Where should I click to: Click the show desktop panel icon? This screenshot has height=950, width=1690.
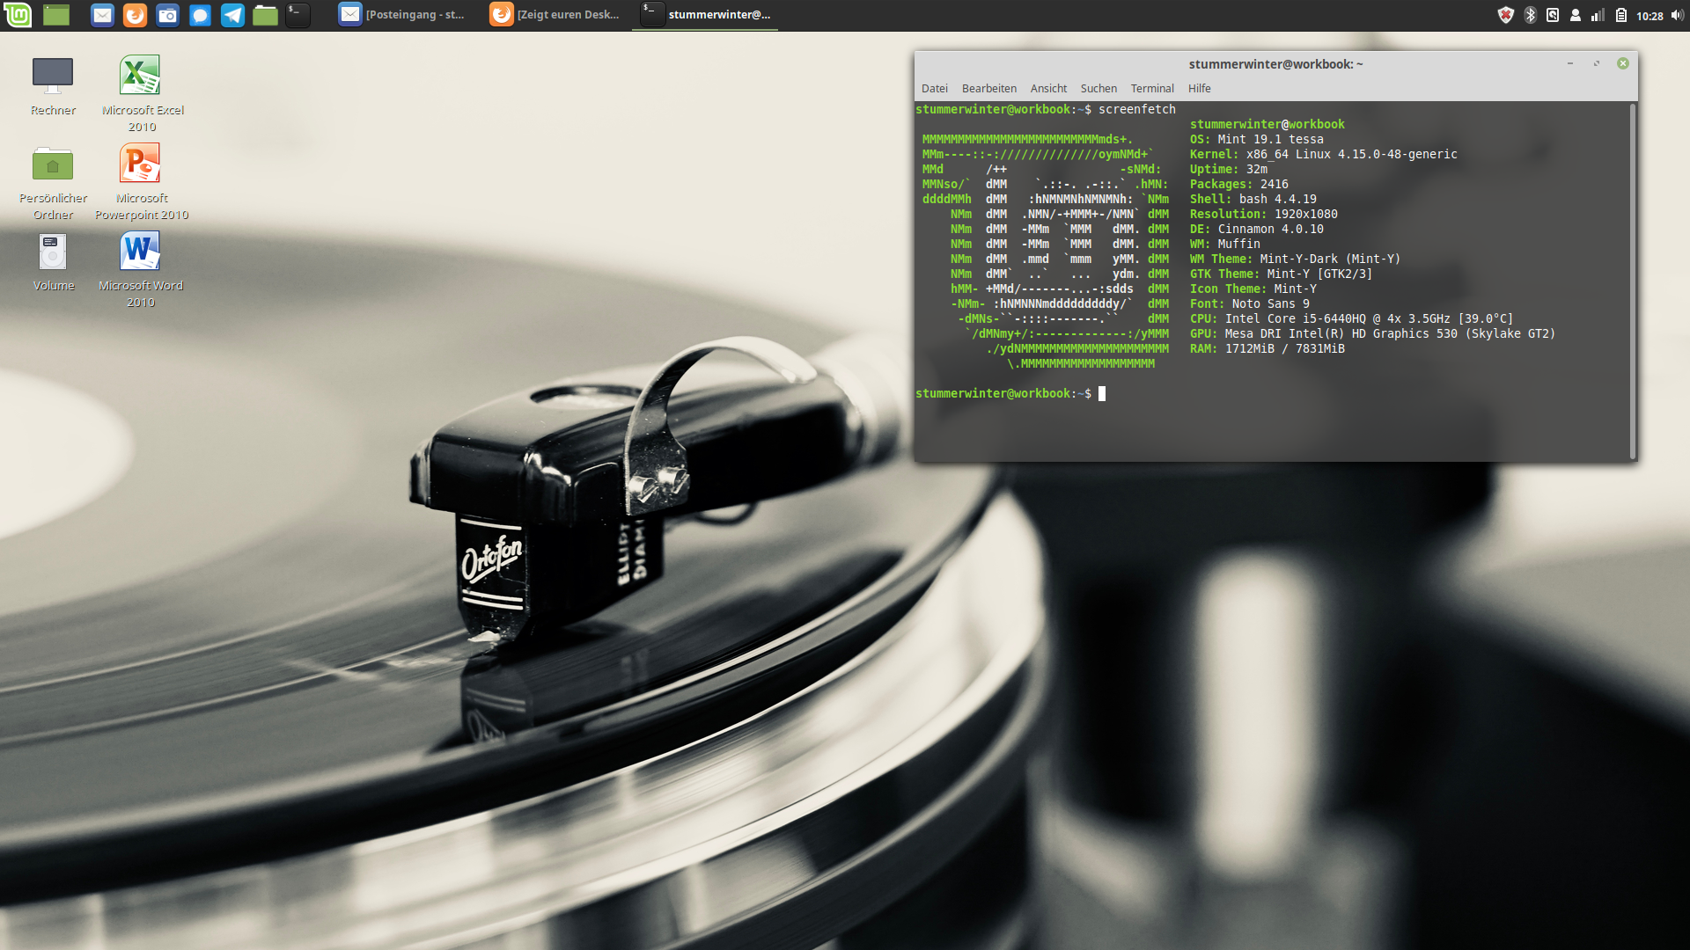pos(56,15)
